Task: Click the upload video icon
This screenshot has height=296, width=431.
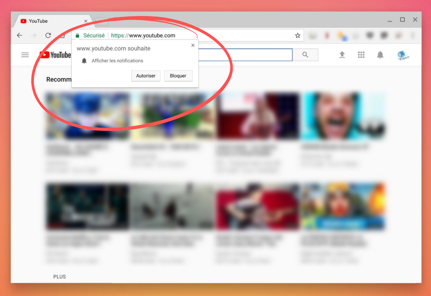Action: pos(342,55)
